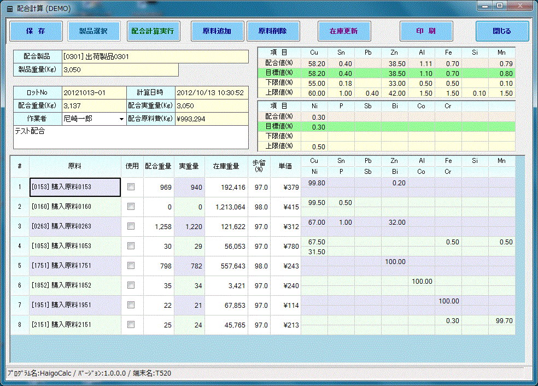Click the 印刷 print button

[x=426, y=31]
